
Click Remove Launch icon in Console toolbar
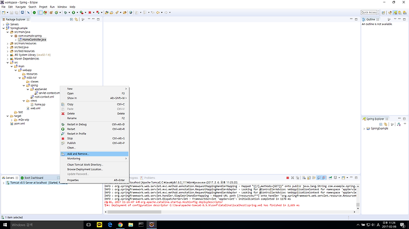293,178
